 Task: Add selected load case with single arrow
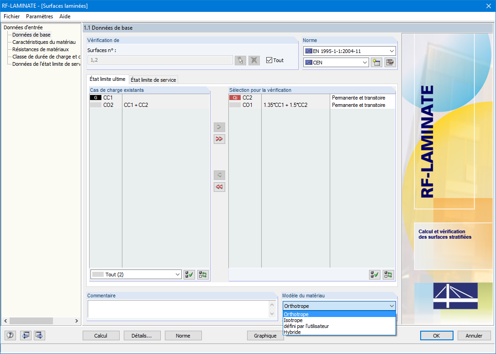coord(219,127)
